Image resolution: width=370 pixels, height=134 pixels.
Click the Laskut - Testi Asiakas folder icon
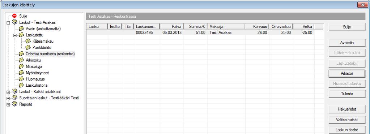pos(14,22)
